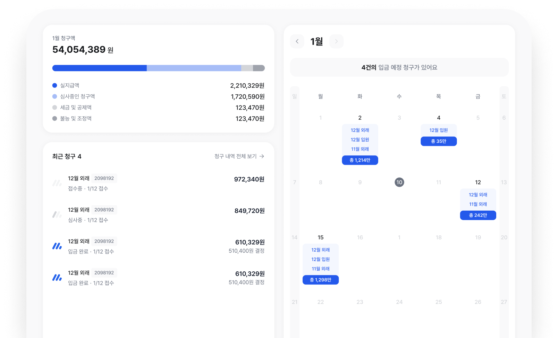This screenshot has height=338, width=558.
Task: Click blue icon of last 610,329원 claim
Action: (57, 278)
